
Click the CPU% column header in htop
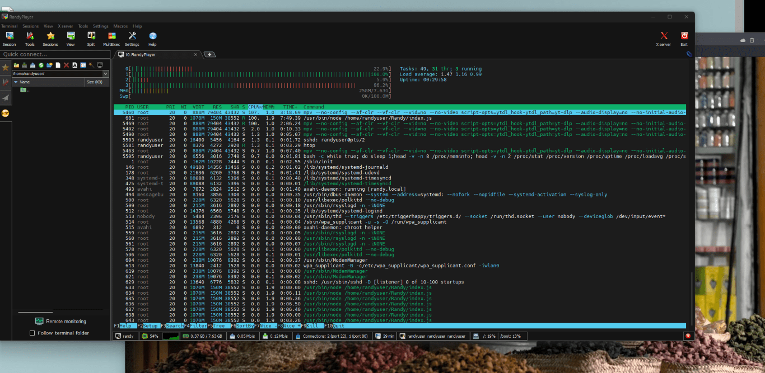[255, 107]
